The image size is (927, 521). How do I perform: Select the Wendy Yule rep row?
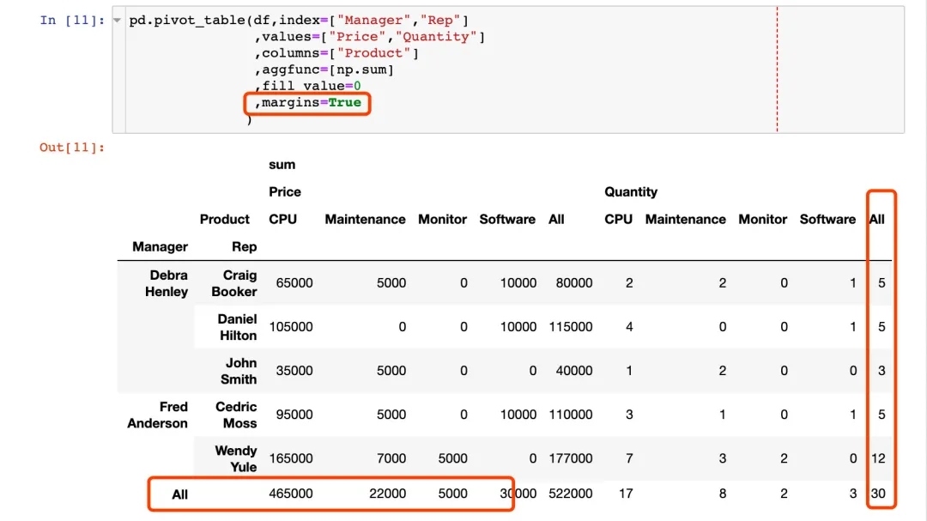pos(236,458)
